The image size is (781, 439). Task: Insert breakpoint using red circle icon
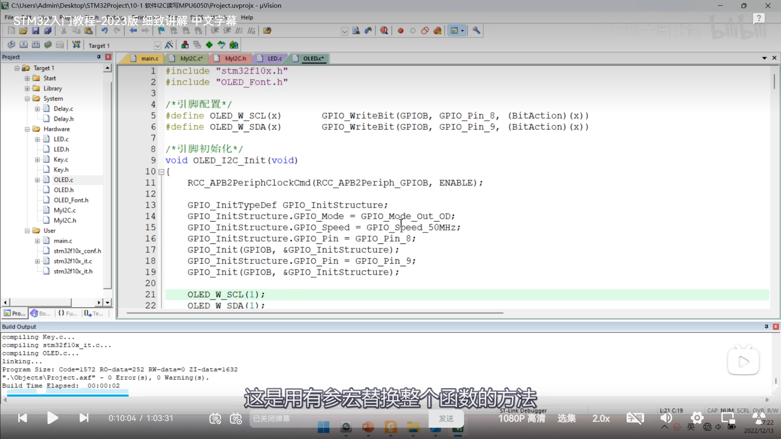[401, 30]
